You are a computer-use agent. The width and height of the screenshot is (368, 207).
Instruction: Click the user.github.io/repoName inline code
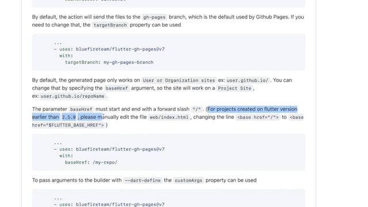point(72,96)
